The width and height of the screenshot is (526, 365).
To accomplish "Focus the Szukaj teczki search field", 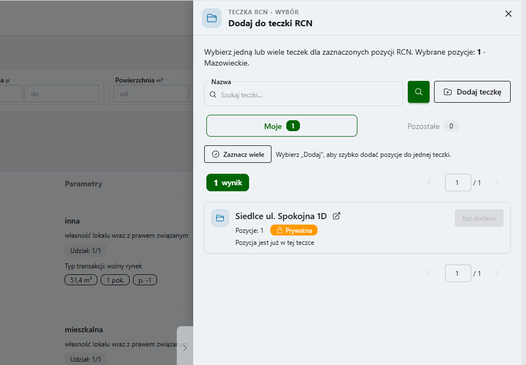I will pos(304,95).
